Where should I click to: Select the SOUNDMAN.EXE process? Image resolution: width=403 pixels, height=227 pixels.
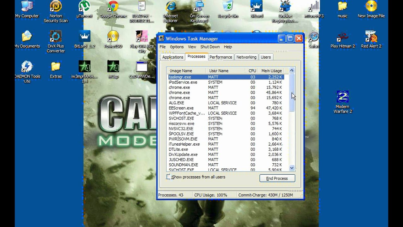click(226, 165)
